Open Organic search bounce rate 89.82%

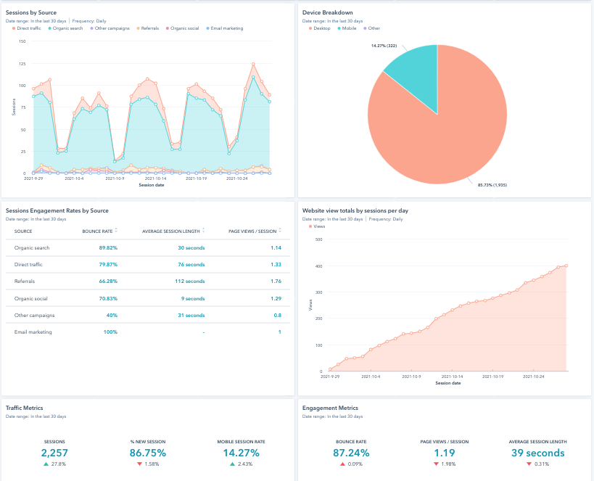pos(107,247)
